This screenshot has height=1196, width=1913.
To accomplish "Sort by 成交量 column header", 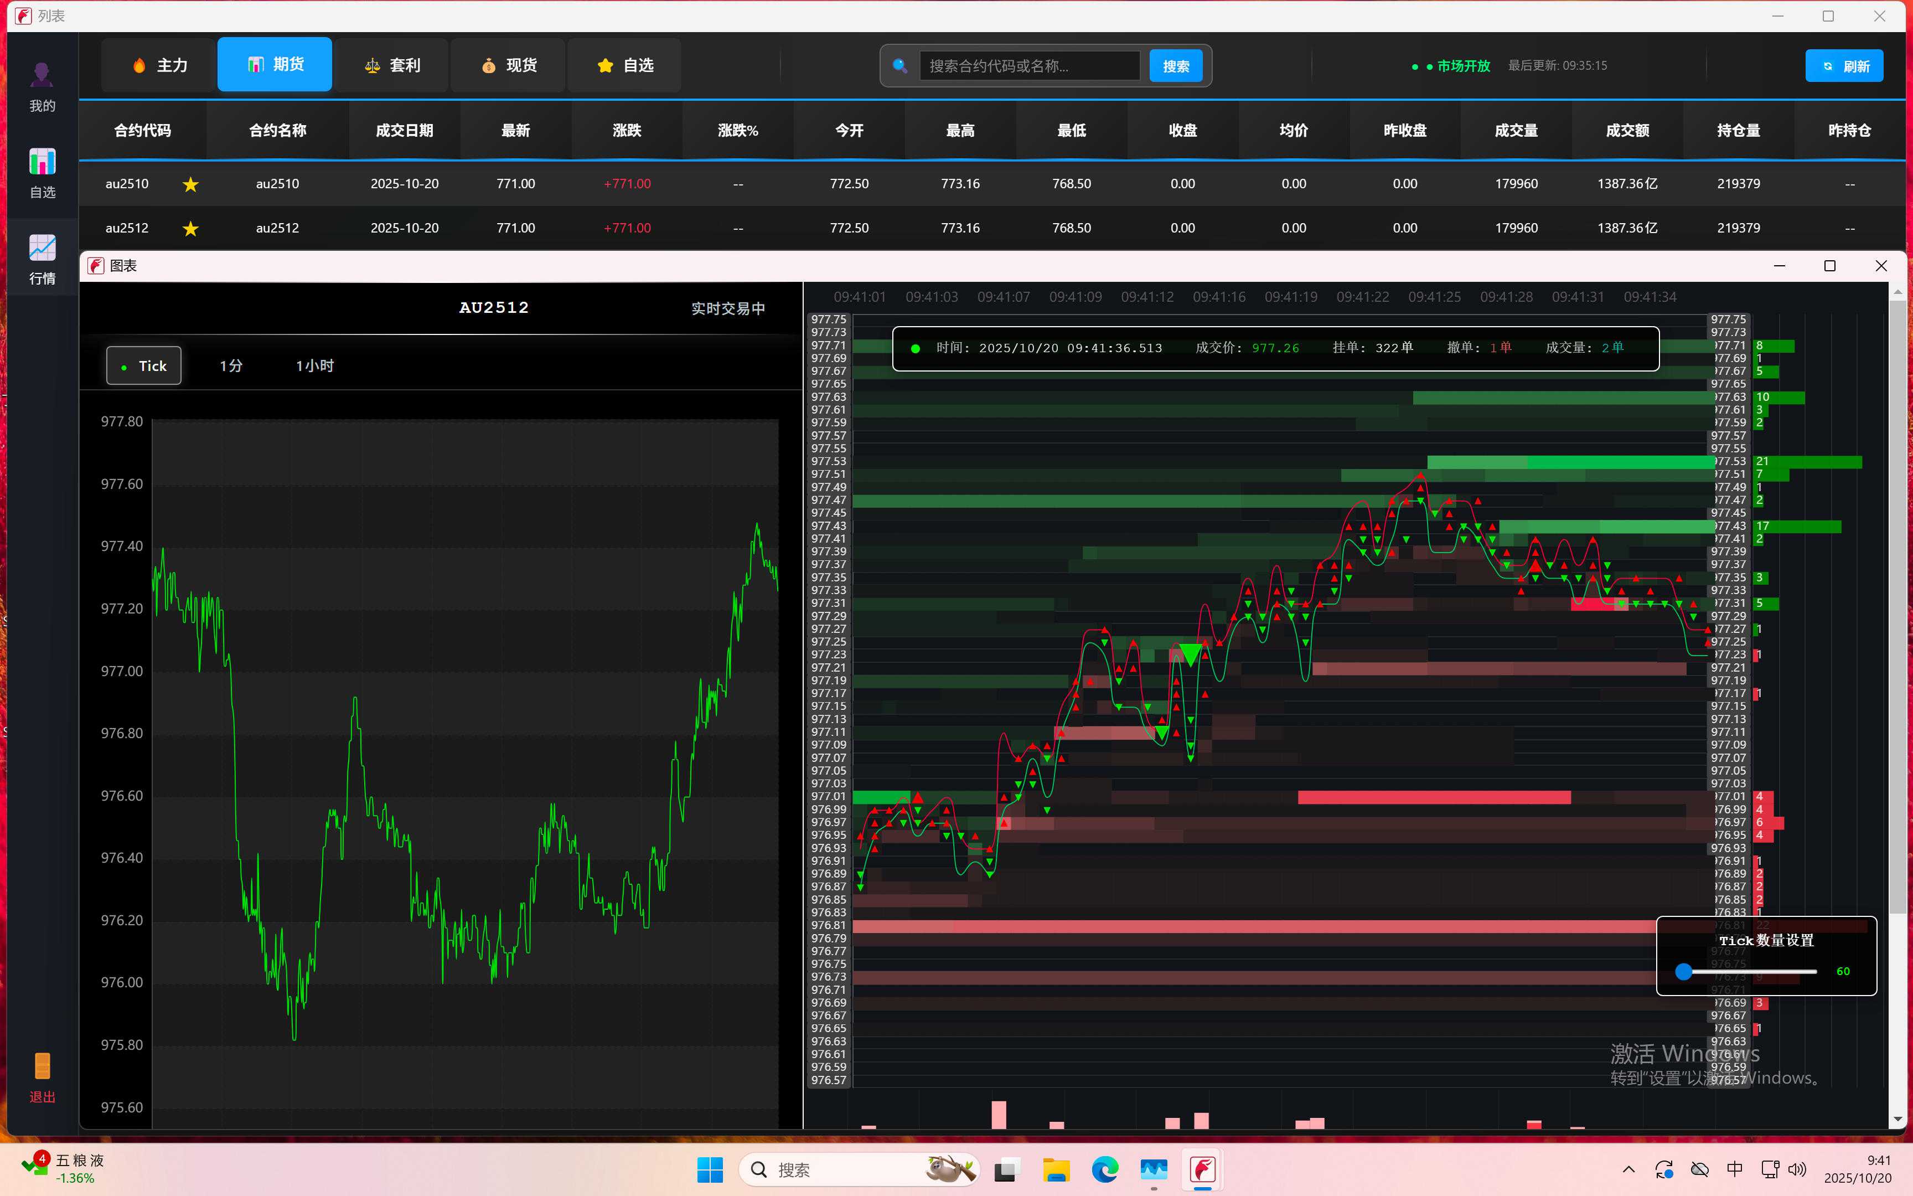I will (x=1516, y=131).
